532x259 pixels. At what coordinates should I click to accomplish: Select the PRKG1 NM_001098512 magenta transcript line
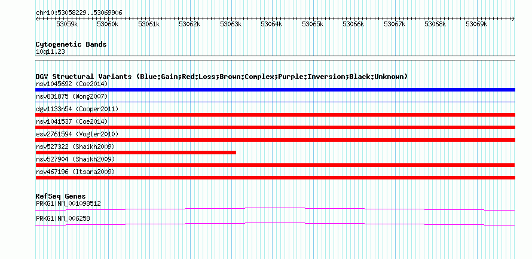pyautogui.click(x=275, y=209)
